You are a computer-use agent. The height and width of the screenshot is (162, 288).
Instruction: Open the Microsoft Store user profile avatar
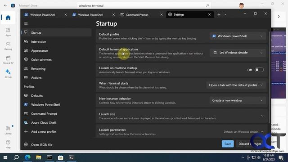242,5
